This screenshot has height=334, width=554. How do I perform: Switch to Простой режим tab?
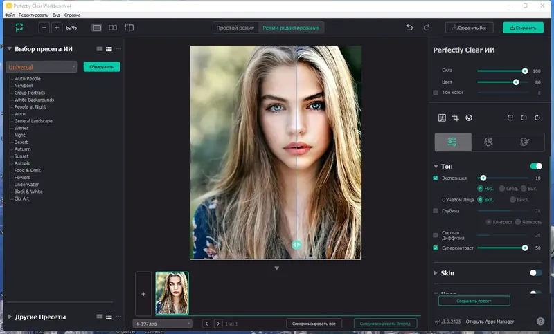click(x=236, y=28)
